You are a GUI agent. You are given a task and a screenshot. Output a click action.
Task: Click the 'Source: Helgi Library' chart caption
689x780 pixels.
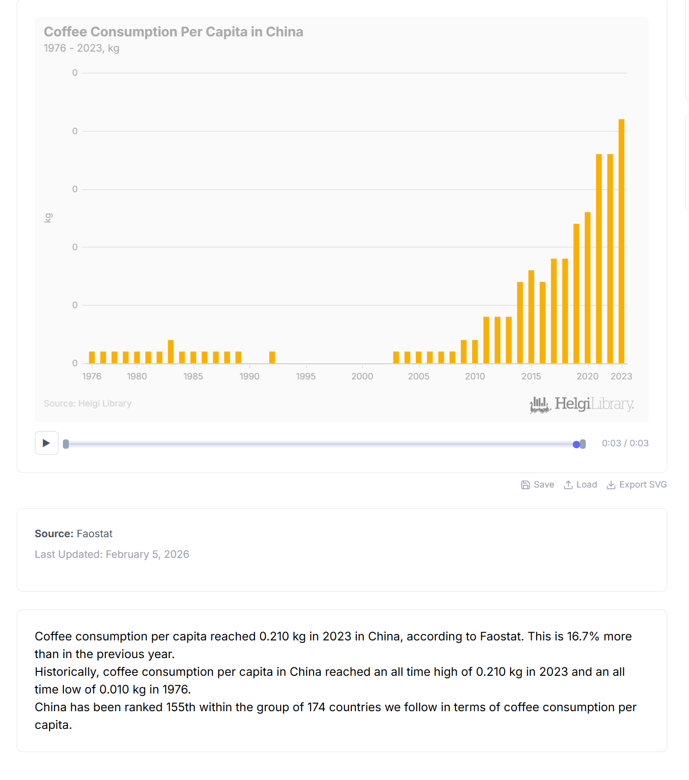point(87,404)
